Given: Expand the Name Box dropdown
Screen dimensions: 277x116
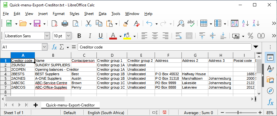Looking at the screenshot, I should tap(44, 47).
